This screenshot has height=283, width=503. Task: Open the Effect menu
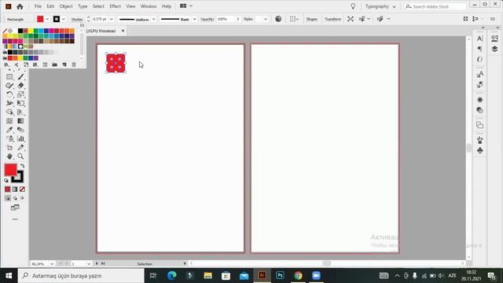tap(116, 6)
